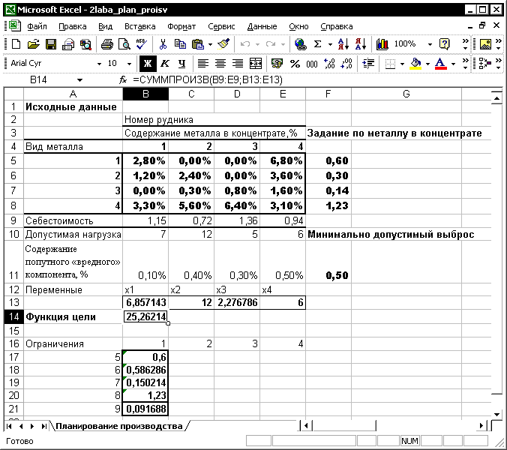The height and width of the screenshot is (450, 507).
Task: Click the Redo arrow icon
Action: pyautogui.click(x=271, y=44)
